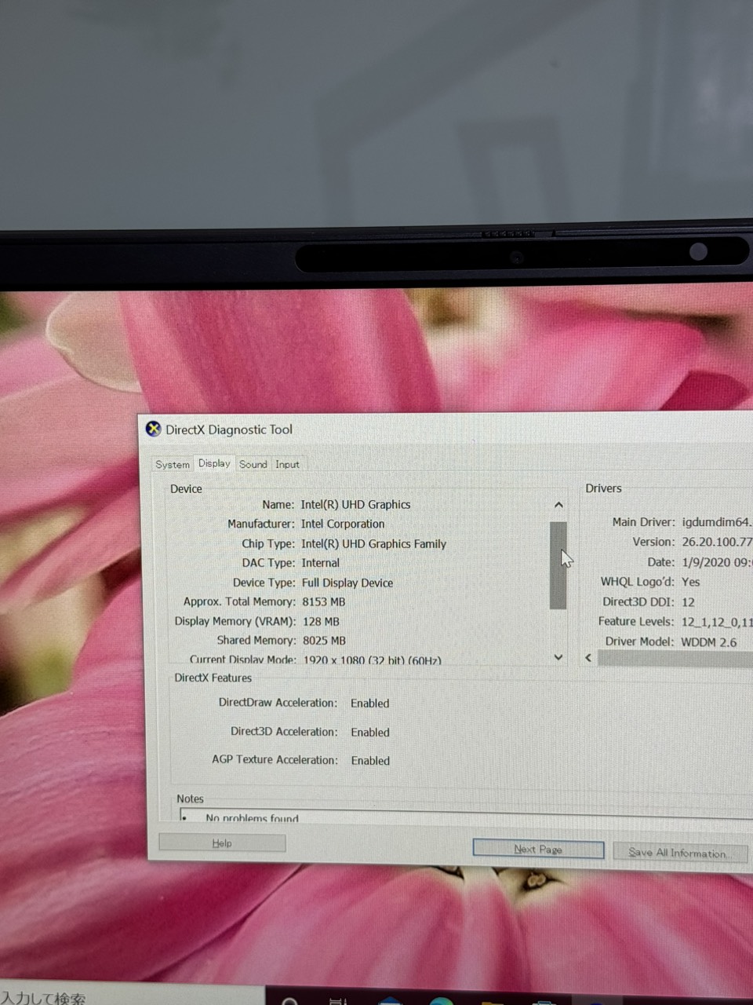Viewport: 753px width, 1005px height.
Task: Click the Drivers horizontal scrollbar track
Action: point(675,658)
